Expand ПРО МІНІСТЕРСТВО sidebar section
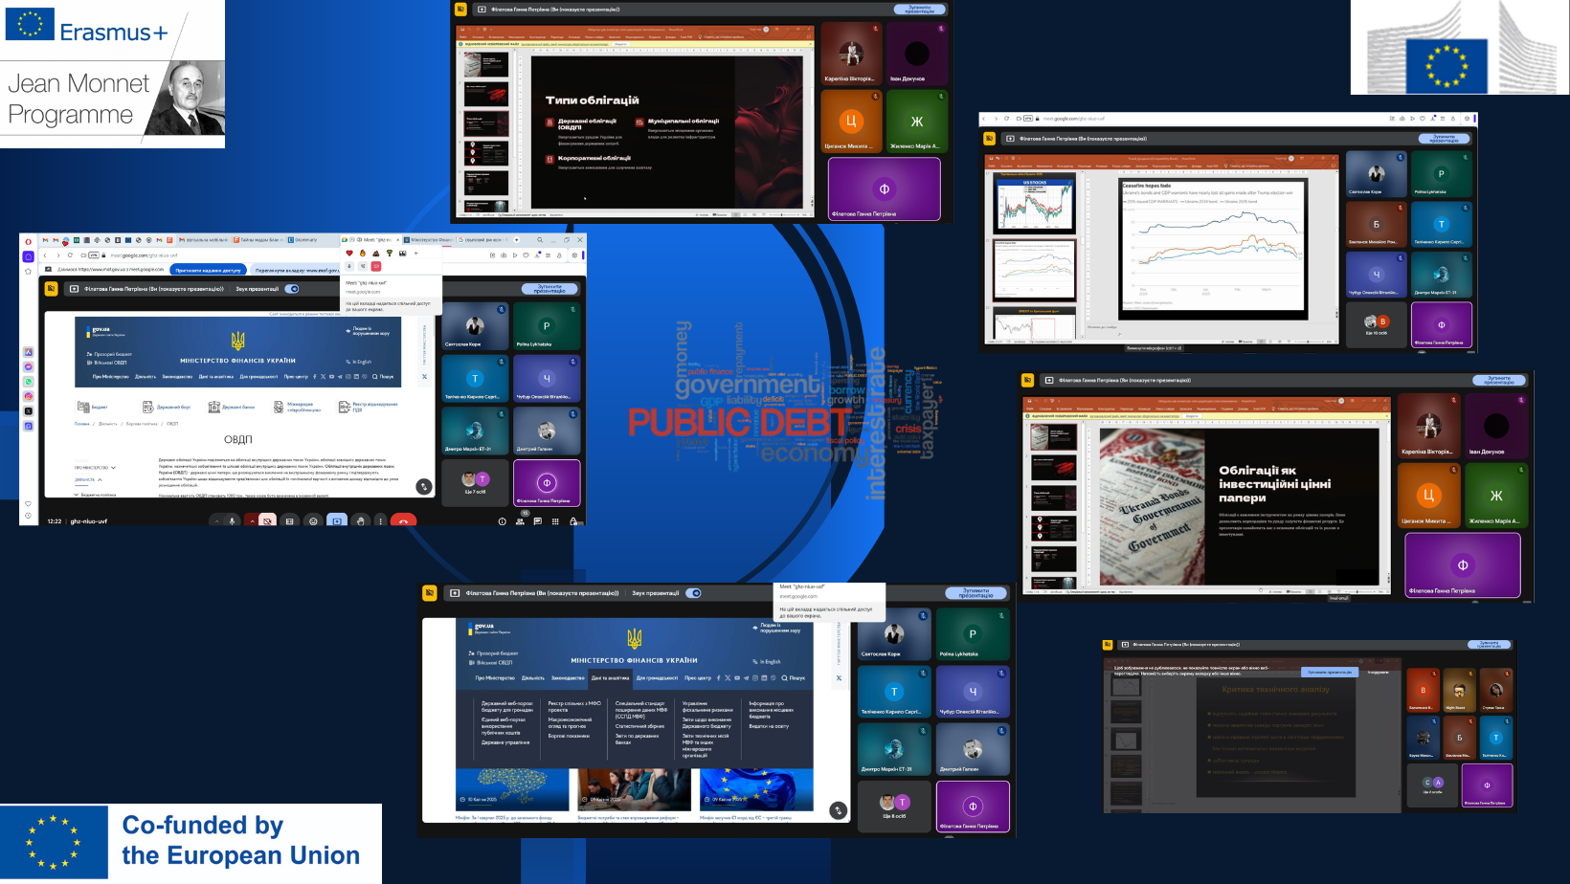 [x=95, y=468]
